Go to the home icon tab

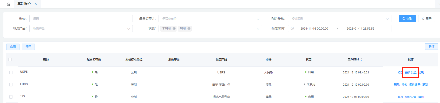click(8, 4)
